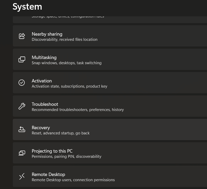This screenshot has height=189, width=207.
Task: Click the Activation checkmark circle icon
Action: tap(22, 83)
